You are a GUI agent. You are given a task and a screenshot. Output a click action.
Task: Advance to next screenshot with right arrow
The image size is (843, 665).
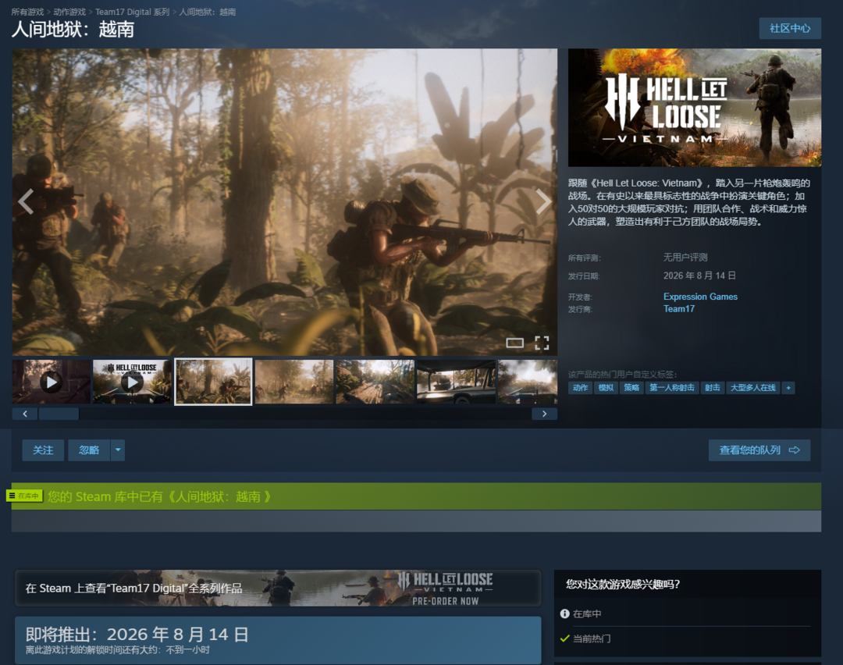[x=543, y=201]
